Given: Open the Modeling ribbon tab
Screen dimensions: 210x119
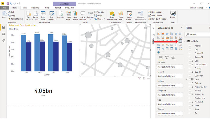Looking at the screenshot, I should point(35,8).
